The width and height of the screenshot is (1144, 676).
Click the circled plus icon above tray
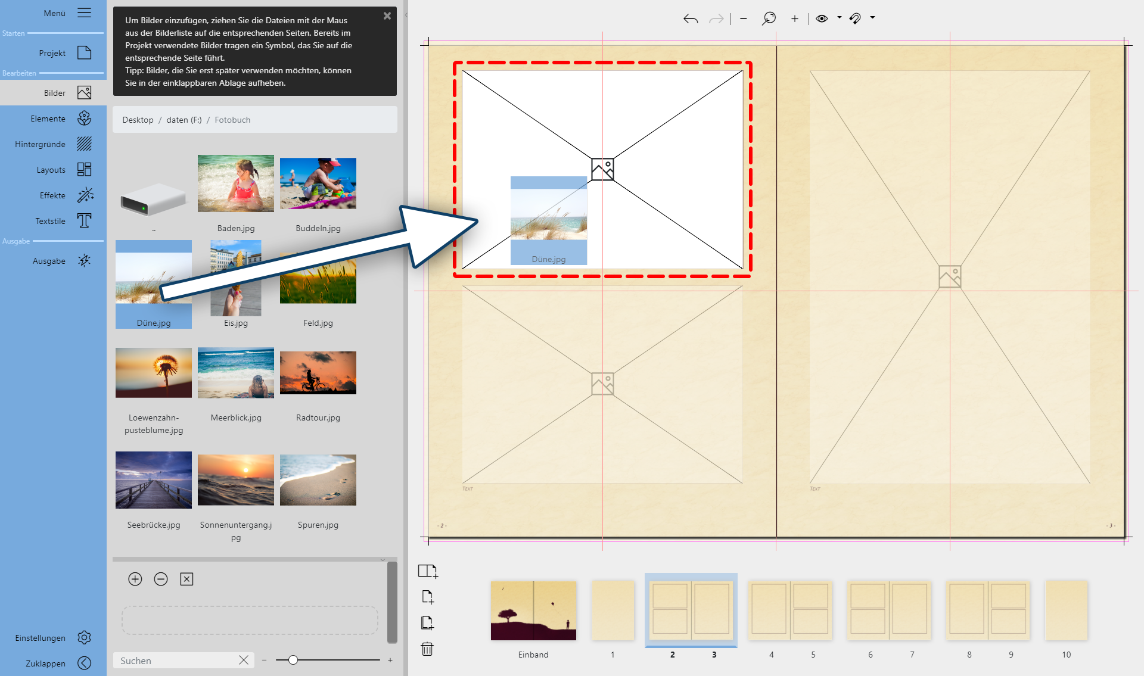135,579
